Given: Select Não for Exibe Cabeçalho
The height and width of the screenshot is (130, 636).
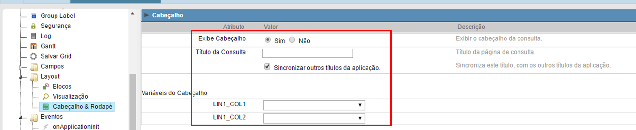Looking at the screenshot, I should 292,40.
